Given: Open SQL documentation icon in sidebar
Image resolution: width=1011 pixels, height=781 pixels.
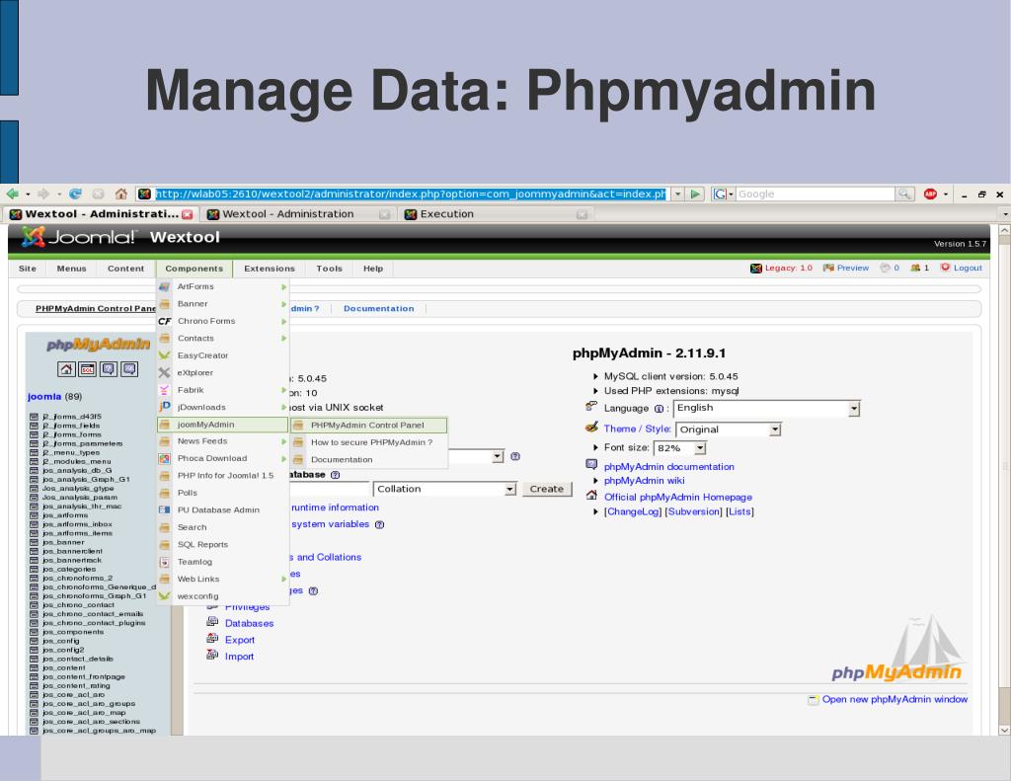Looking at the screenshot, I should (129, 369).
